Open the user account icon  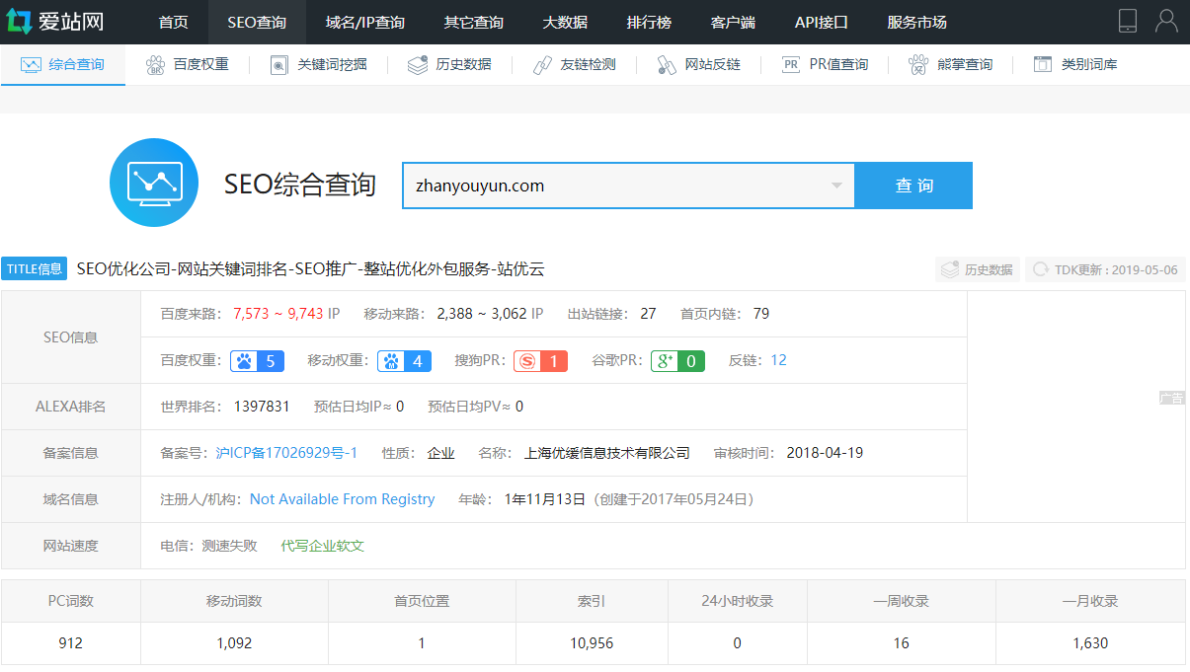(1166, 21)
